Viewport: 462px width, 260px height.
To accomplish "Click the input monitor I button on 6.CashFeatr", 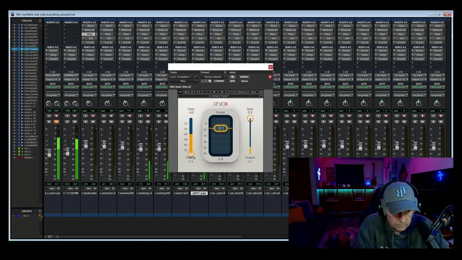I will coord(49,116).
